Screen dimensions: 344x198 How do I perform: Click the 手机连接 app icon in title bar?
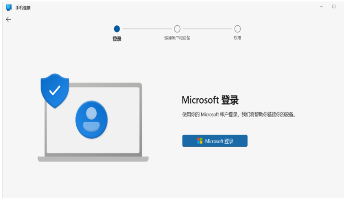click(8, 7)
